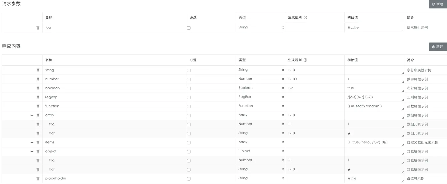This screenshot has width=447, height=184.
Task: Open type dropdown for string row
Action: click(x=261, y=70)
